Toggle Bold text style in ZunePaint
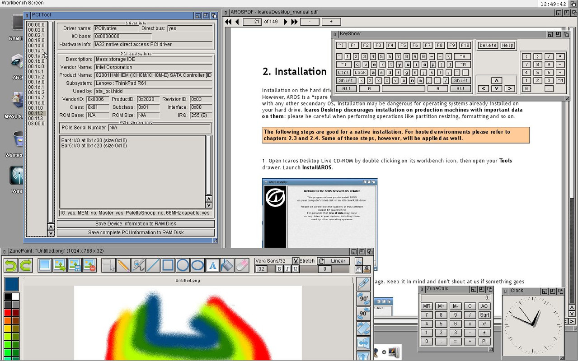 [279, 269]
